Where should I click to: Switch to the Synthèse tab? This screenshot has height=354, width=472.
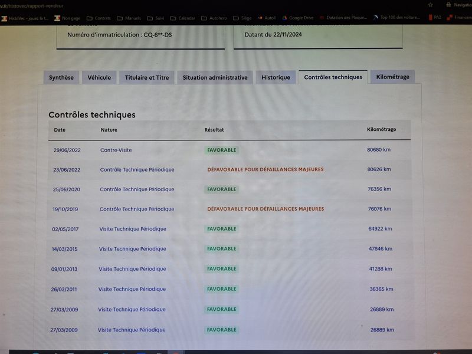coord(61,78)
